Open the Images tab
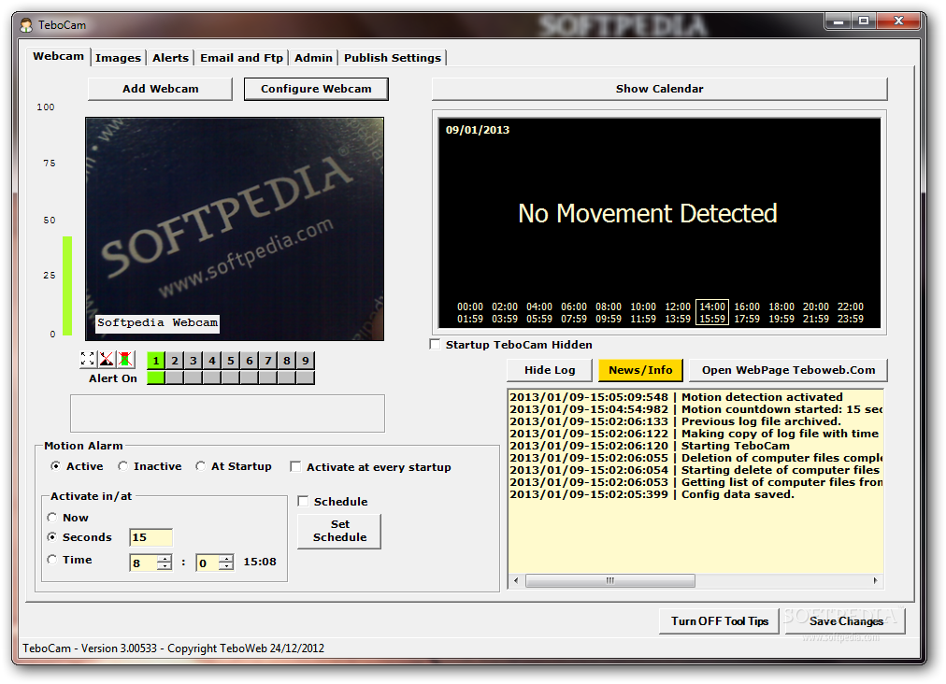Viewport: 946px width, 684px height. click(118, 58)
